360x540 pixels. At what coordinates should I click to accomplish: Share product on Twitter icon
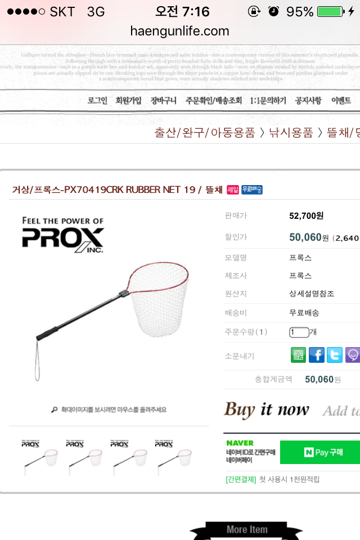(335, 355)
